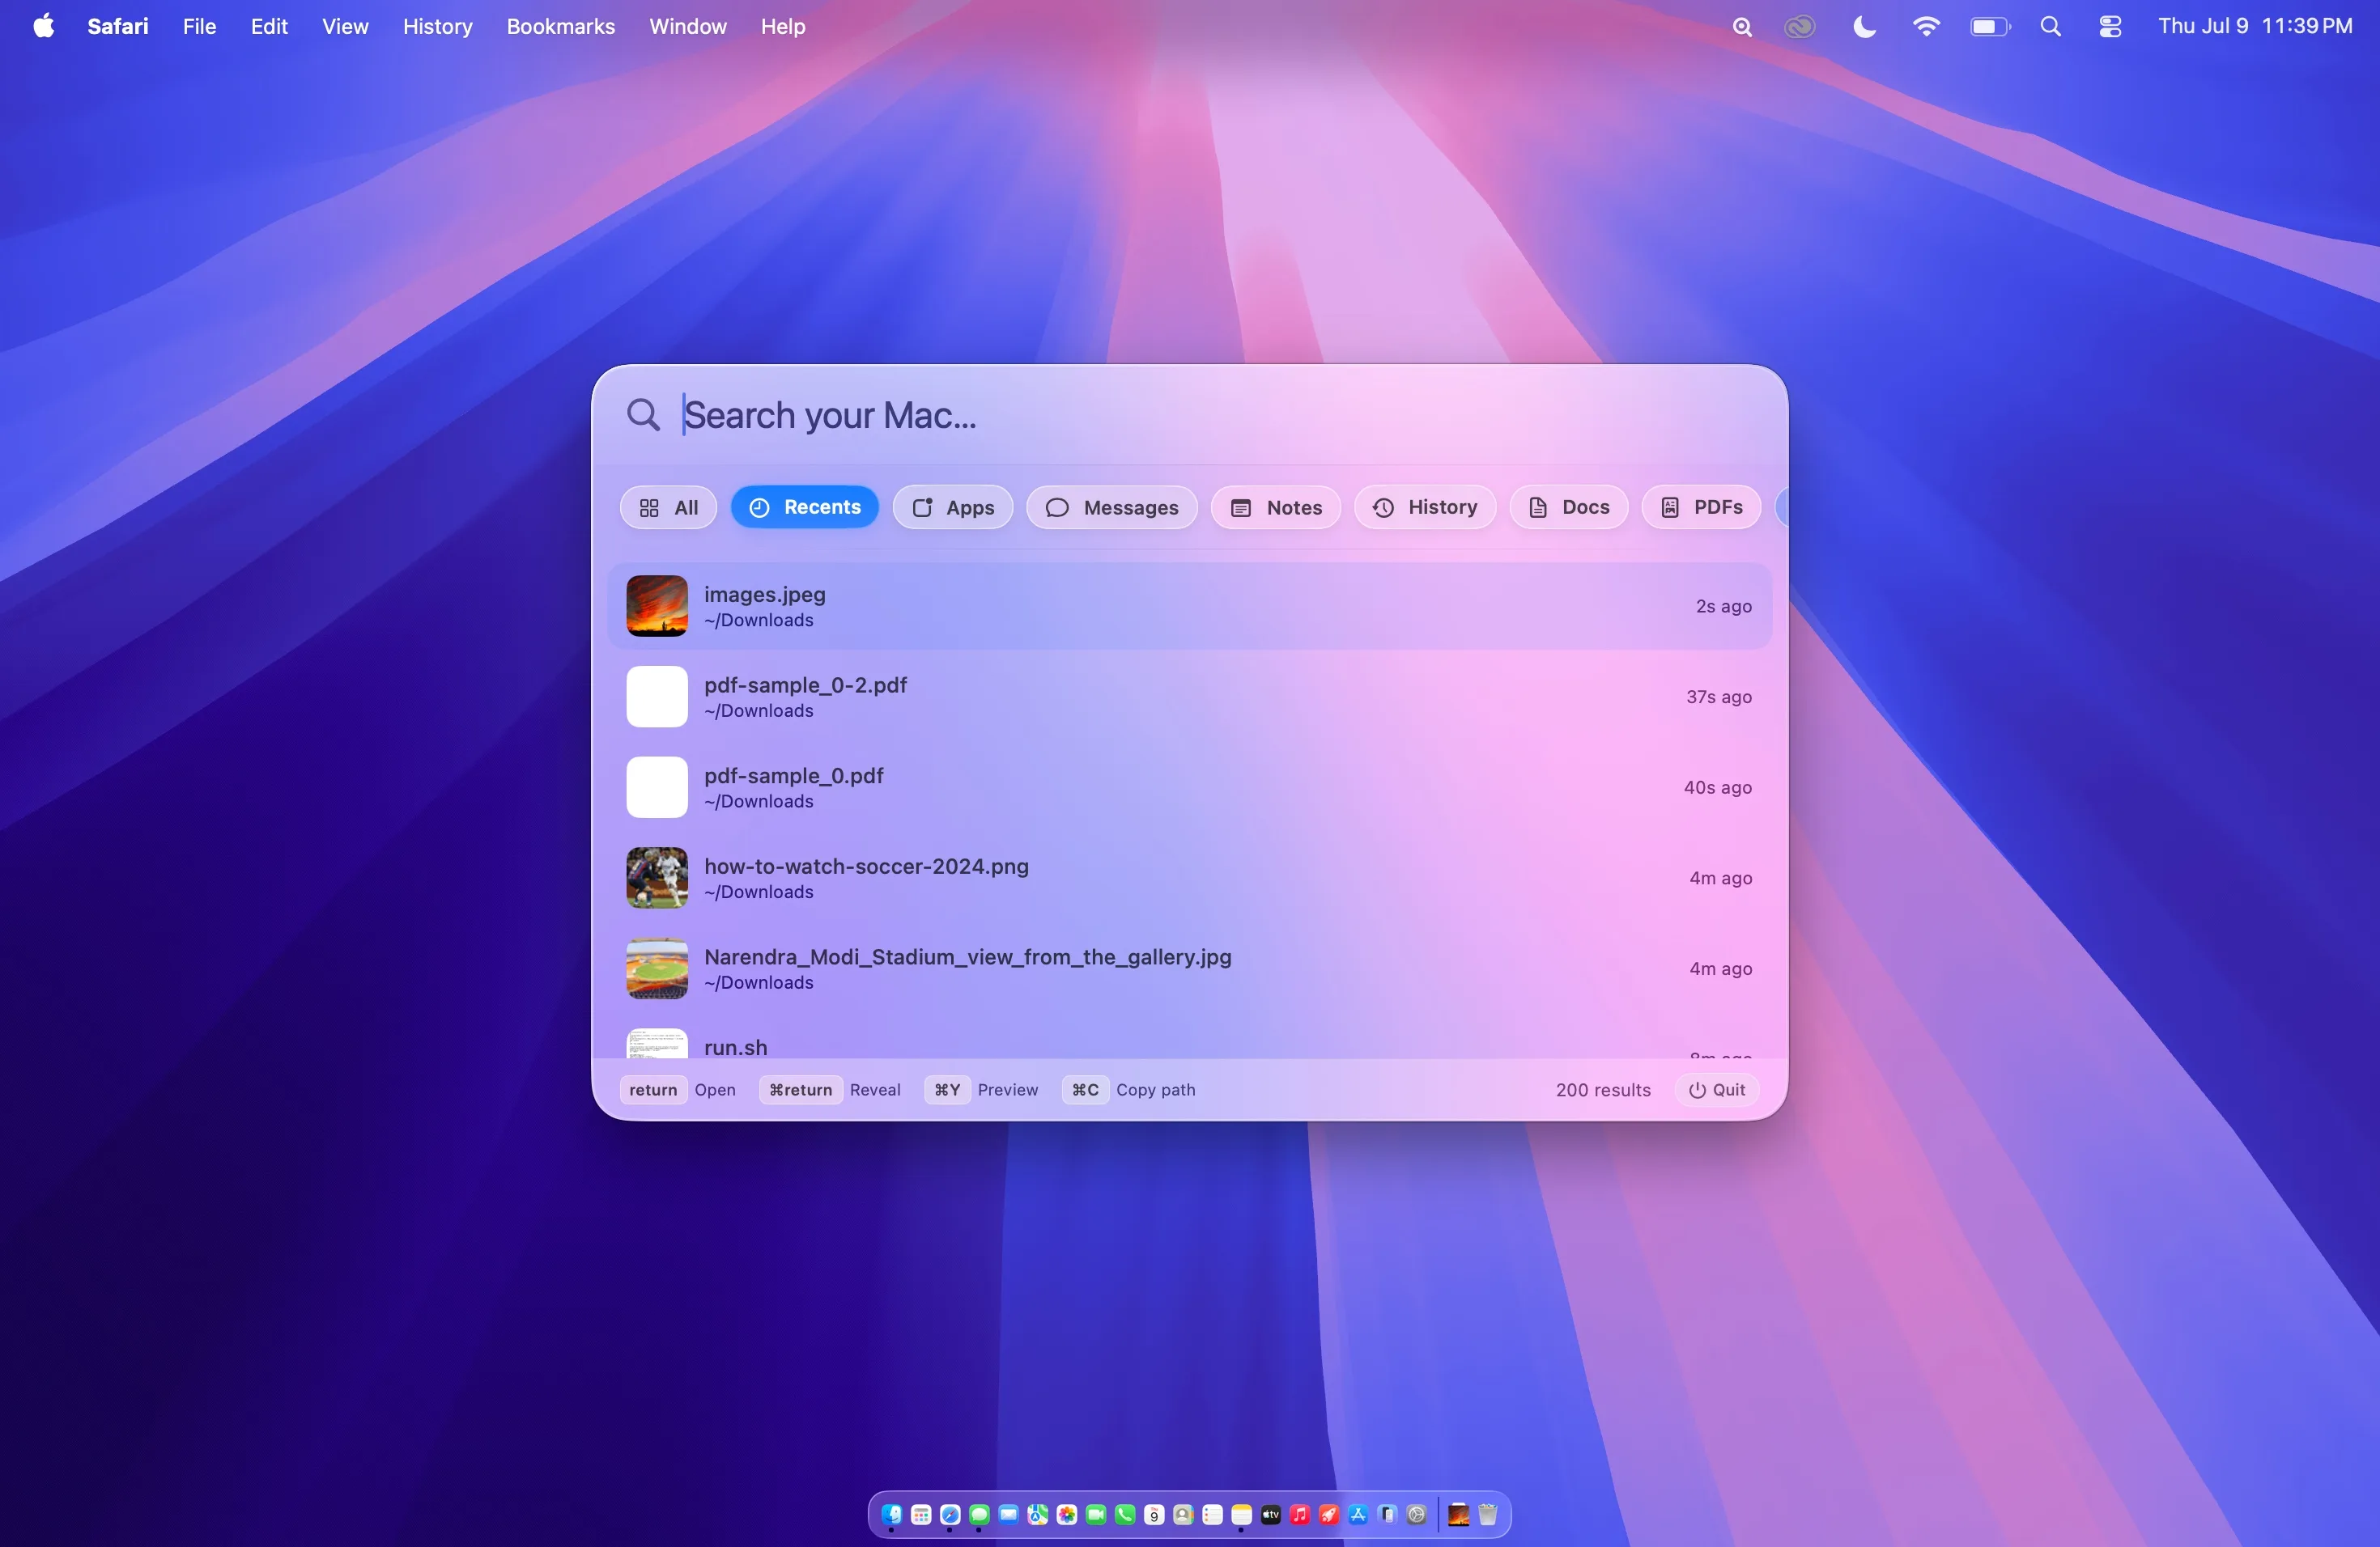This screenshot has width=2380, height=1547.
Task: Open Messages from the dock
Action: click(x=979, y=1515)
